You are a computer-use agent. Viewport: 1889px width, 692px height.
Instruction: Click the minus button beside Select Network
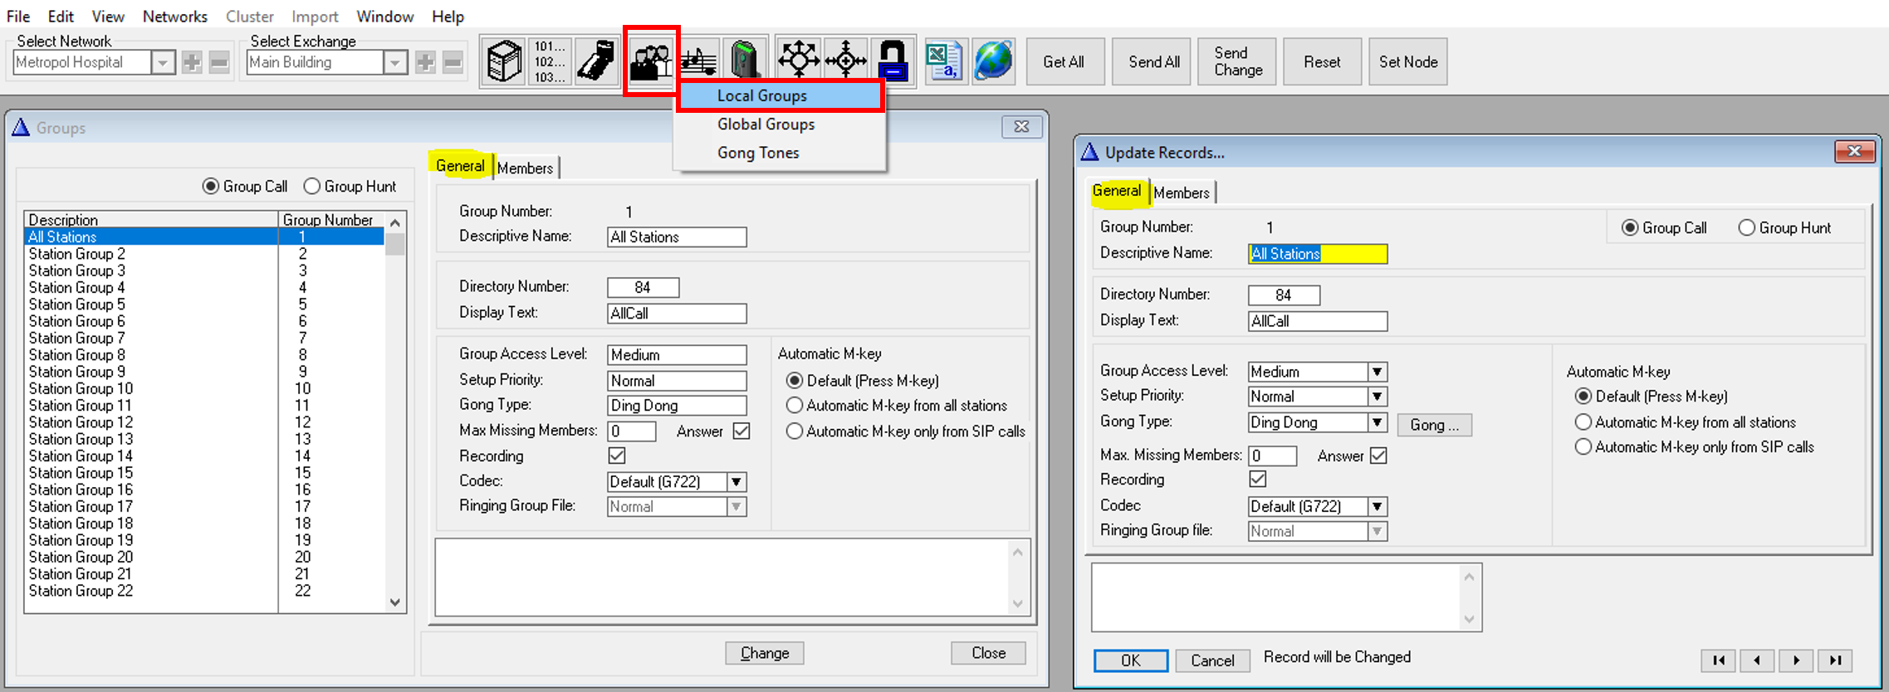pyautogui.click(x=219, y=62)
